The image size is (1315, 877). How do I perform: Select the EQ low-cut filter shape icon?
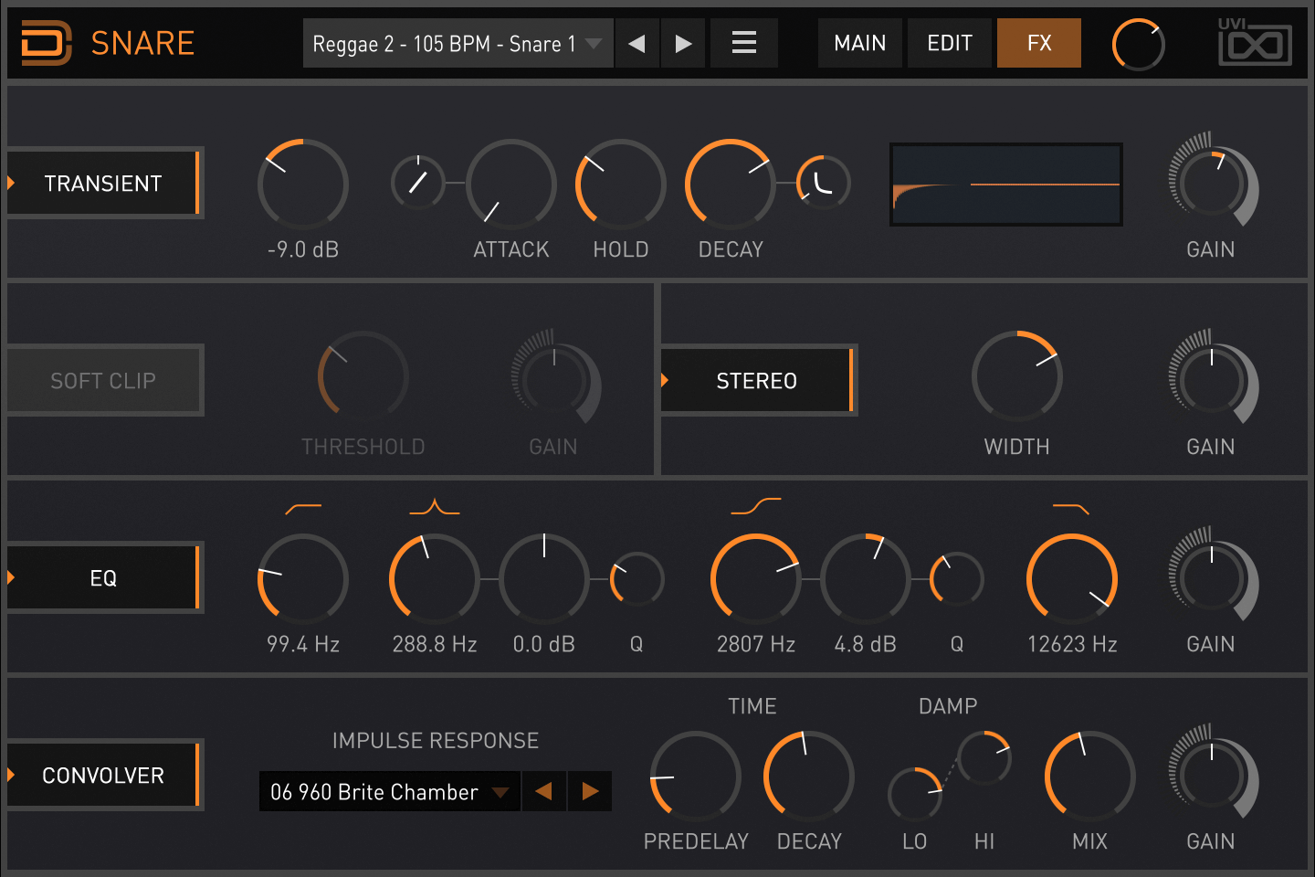click(303, 508)
